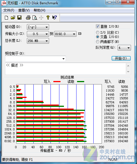The width and height of the screenshot is (137, 164).
Task: Click into the << 描述 >> text field
Action: point(66,69)
